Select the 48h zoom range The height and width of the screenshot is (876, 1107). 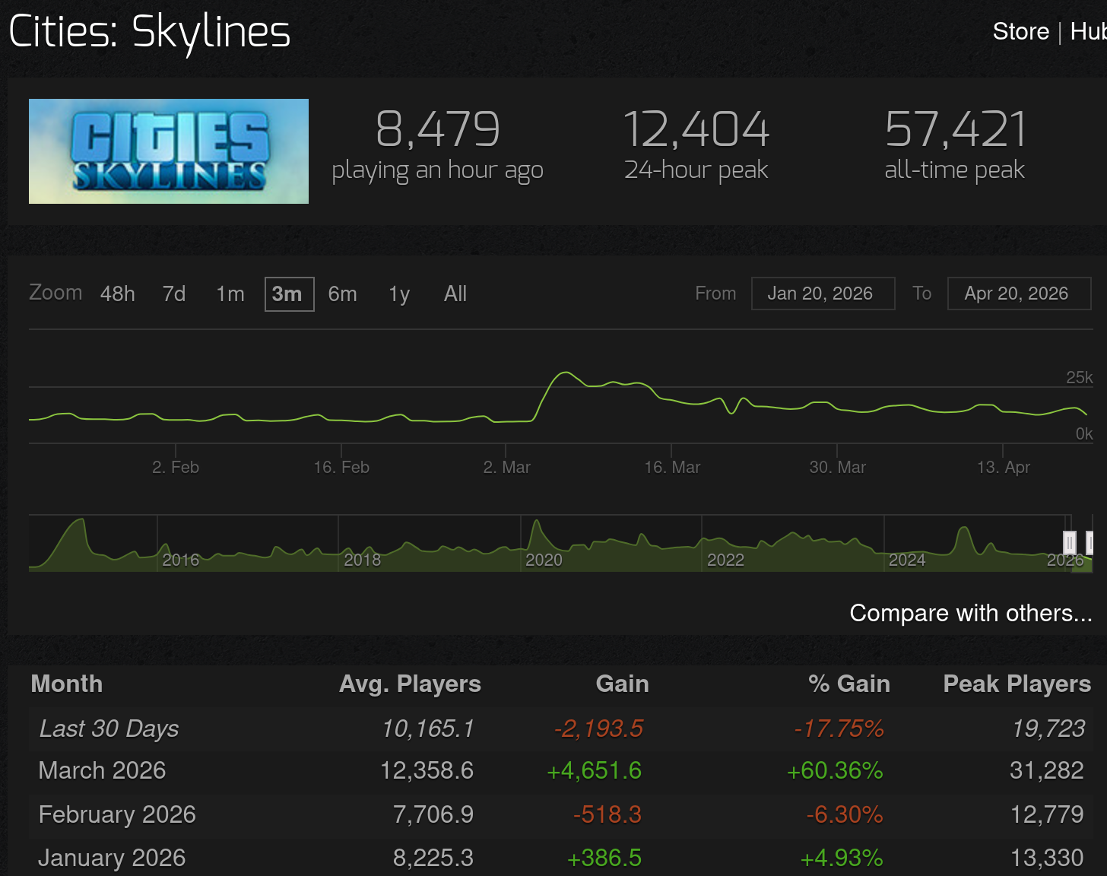coord(118,294)
